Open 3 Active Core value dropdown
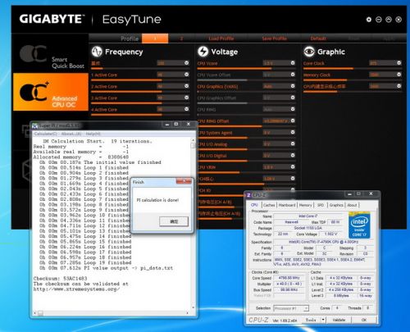The width and height of the screenshot is (410, 332). point(186,98)
